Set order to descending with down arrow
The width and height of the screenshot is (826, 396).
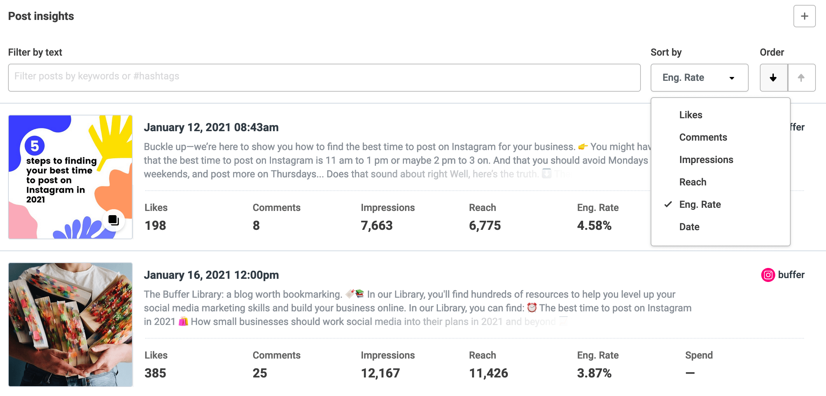click(x=773, y=78)
